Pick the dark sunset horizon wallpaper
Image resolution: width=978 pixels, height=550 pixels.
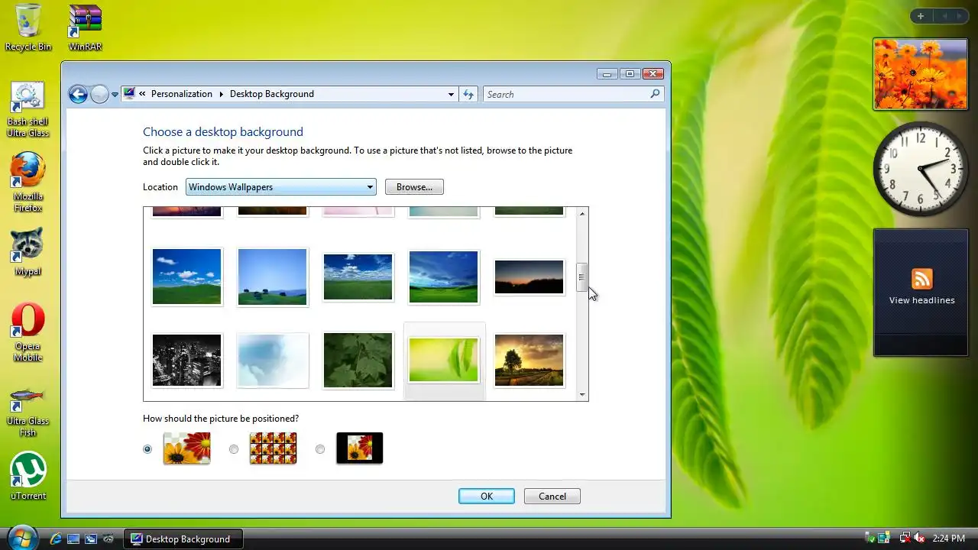click(529, 277)
